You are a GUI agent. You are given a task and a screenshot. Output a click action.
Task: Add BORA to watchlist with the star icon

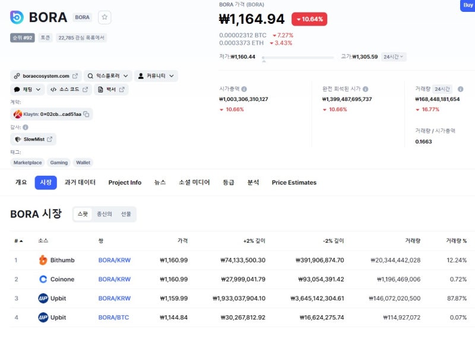[104, 17]
